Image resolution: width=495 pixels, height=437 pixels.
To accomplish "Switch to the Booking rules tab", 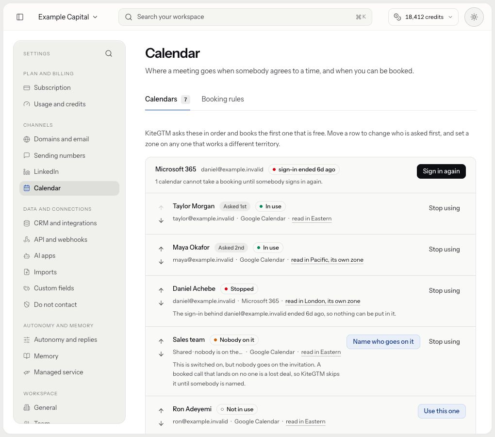I will click(x=223, y=100).
